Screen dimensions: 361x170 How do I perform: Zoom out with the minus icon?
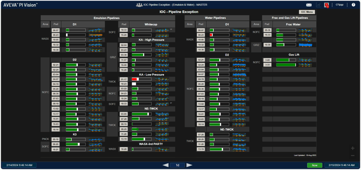[353, 156]
